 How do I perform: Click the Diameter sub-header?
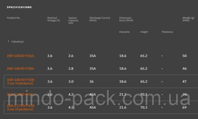(x=124, y=32)
